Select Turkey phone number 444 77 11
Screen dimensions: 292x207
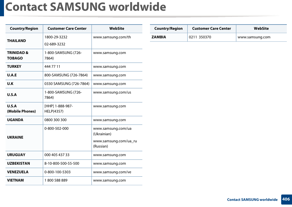tap(52, 67)
